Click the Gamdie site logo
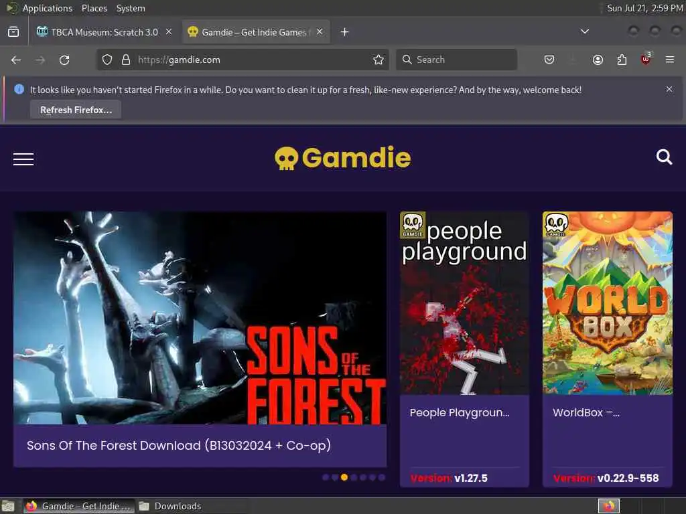Viewport: 686px width, 514px height. [x=342, y=158]
